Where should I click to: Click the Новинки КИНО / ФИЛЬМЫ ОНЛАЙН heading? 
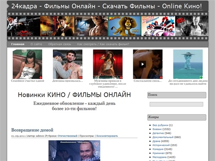click(74, 95)
